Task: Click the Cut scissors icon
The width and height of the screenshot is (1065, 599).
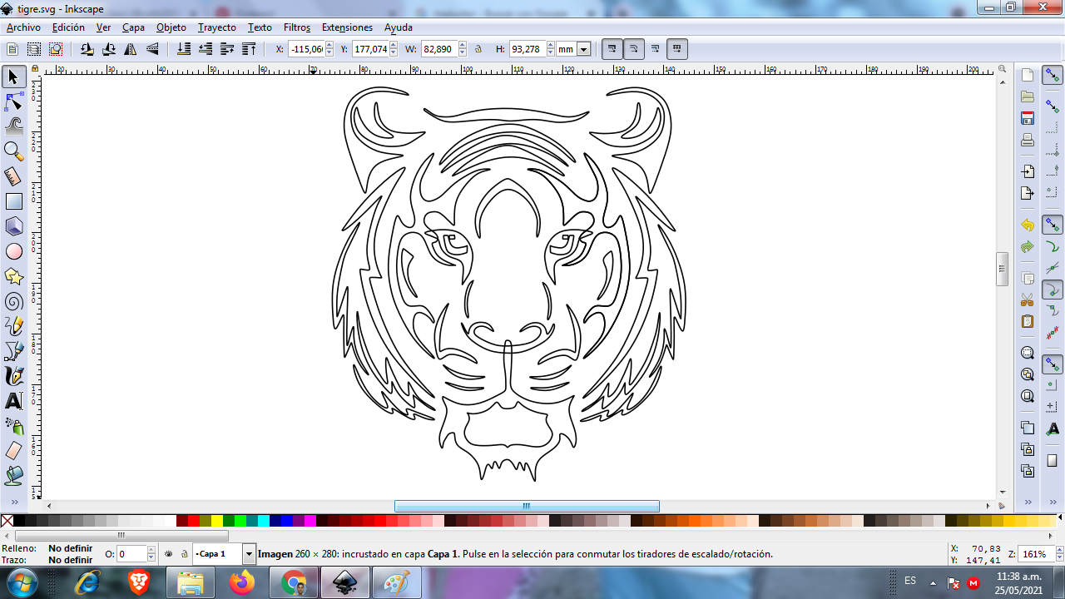Action: coord(1028,299)
